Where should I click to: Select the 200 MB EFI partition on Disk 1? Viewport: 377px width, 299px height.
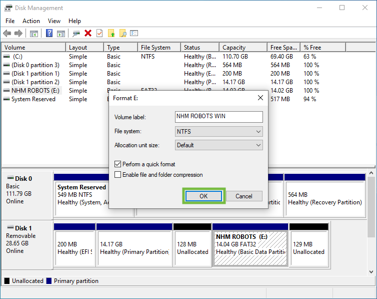(74, 245)
